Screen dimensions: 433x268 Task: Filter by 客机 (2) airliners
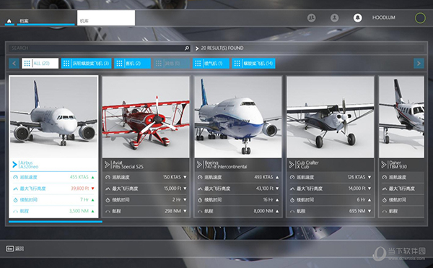(x=132, y=64)
